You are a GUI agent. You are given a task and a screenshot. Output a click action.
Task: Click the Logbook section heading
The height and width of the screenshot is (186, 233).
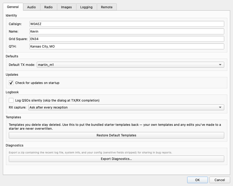coord(12,92)
